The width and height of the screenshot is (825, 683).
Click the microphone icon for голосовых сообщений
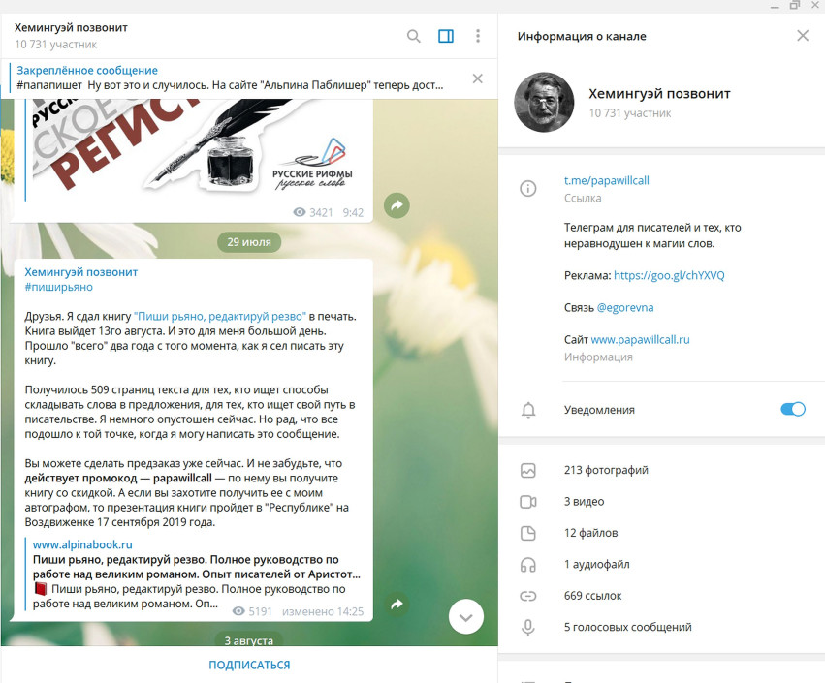527,627
